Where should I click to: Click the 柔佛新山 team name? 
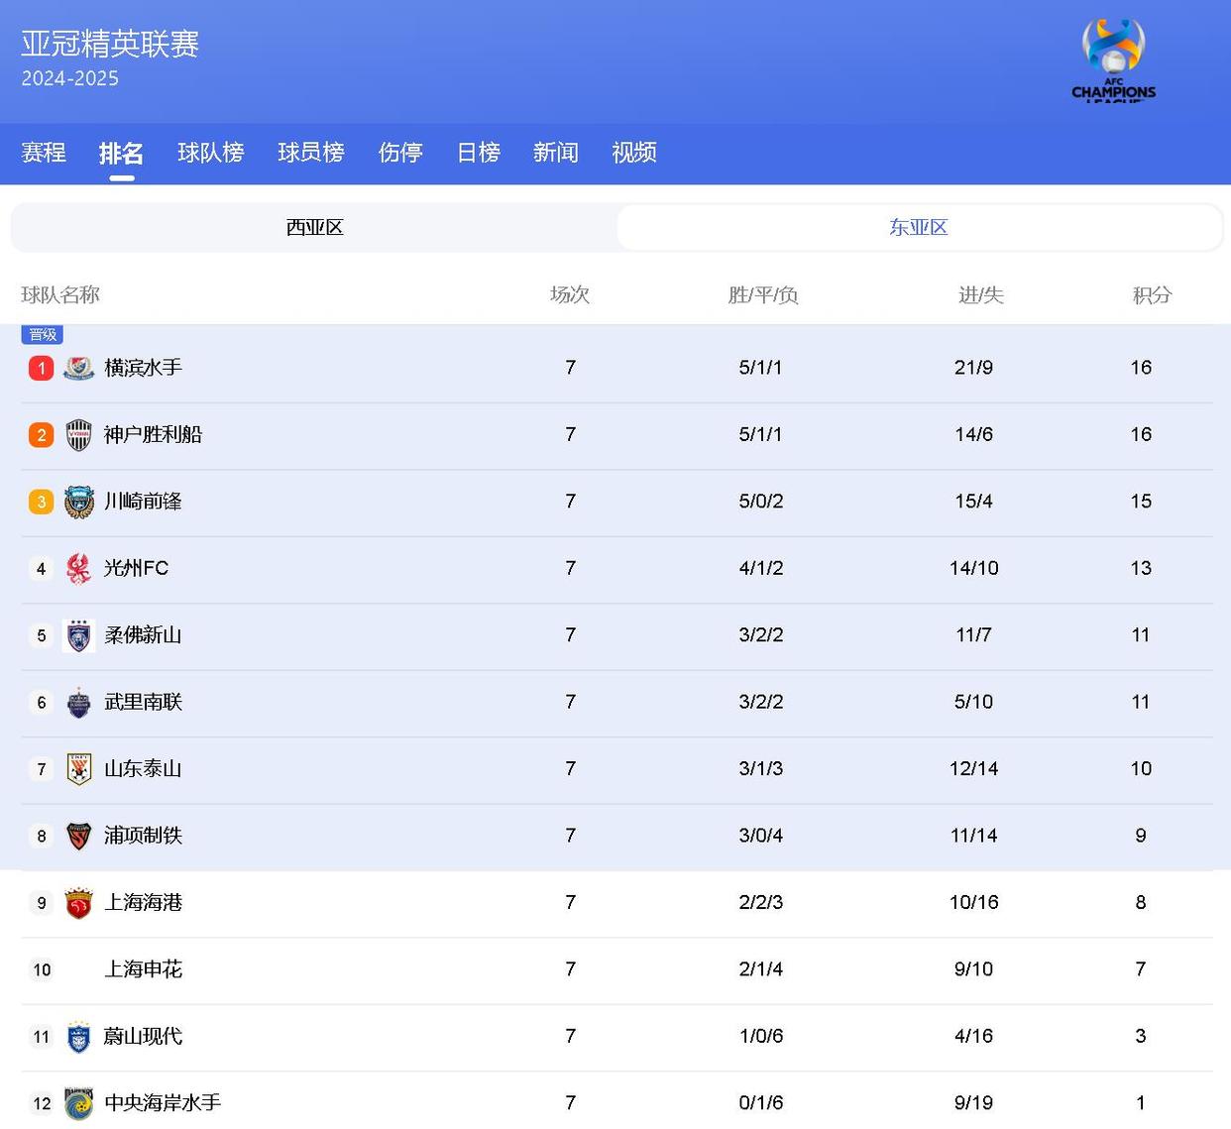coord(142,635)
